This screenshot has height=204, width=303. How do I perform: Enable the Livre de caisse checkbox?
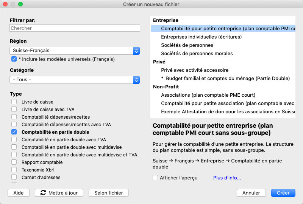point(14,102)
